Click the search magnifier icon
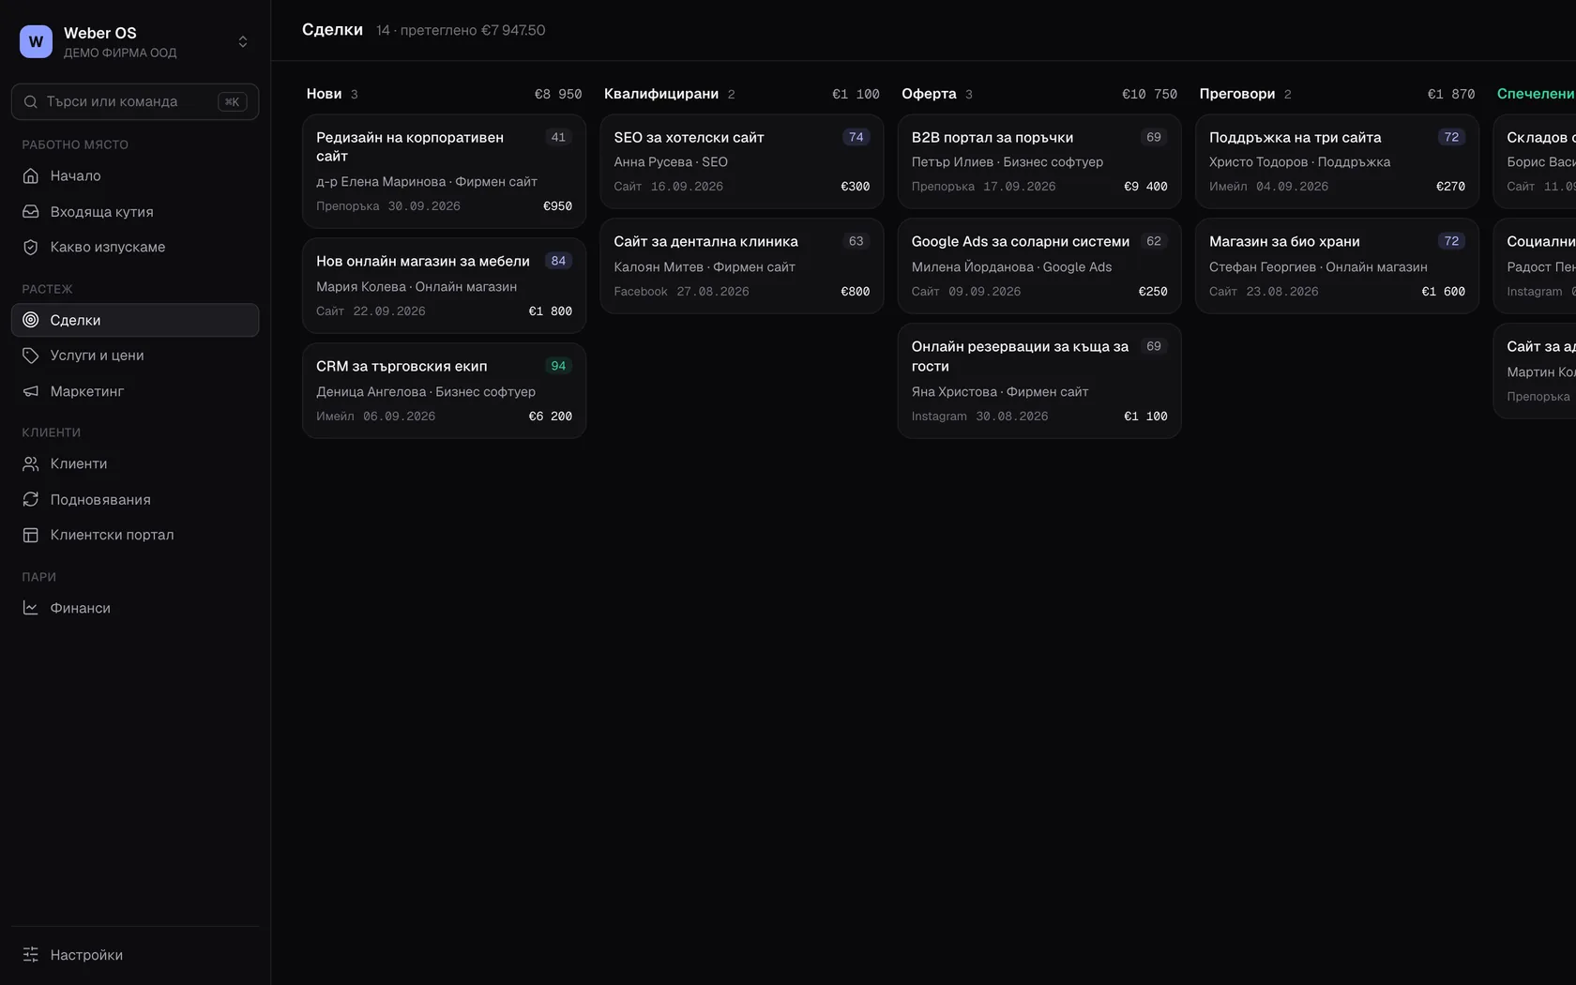This screenshot has width=1576, height=985. click(x=31, y=101)
